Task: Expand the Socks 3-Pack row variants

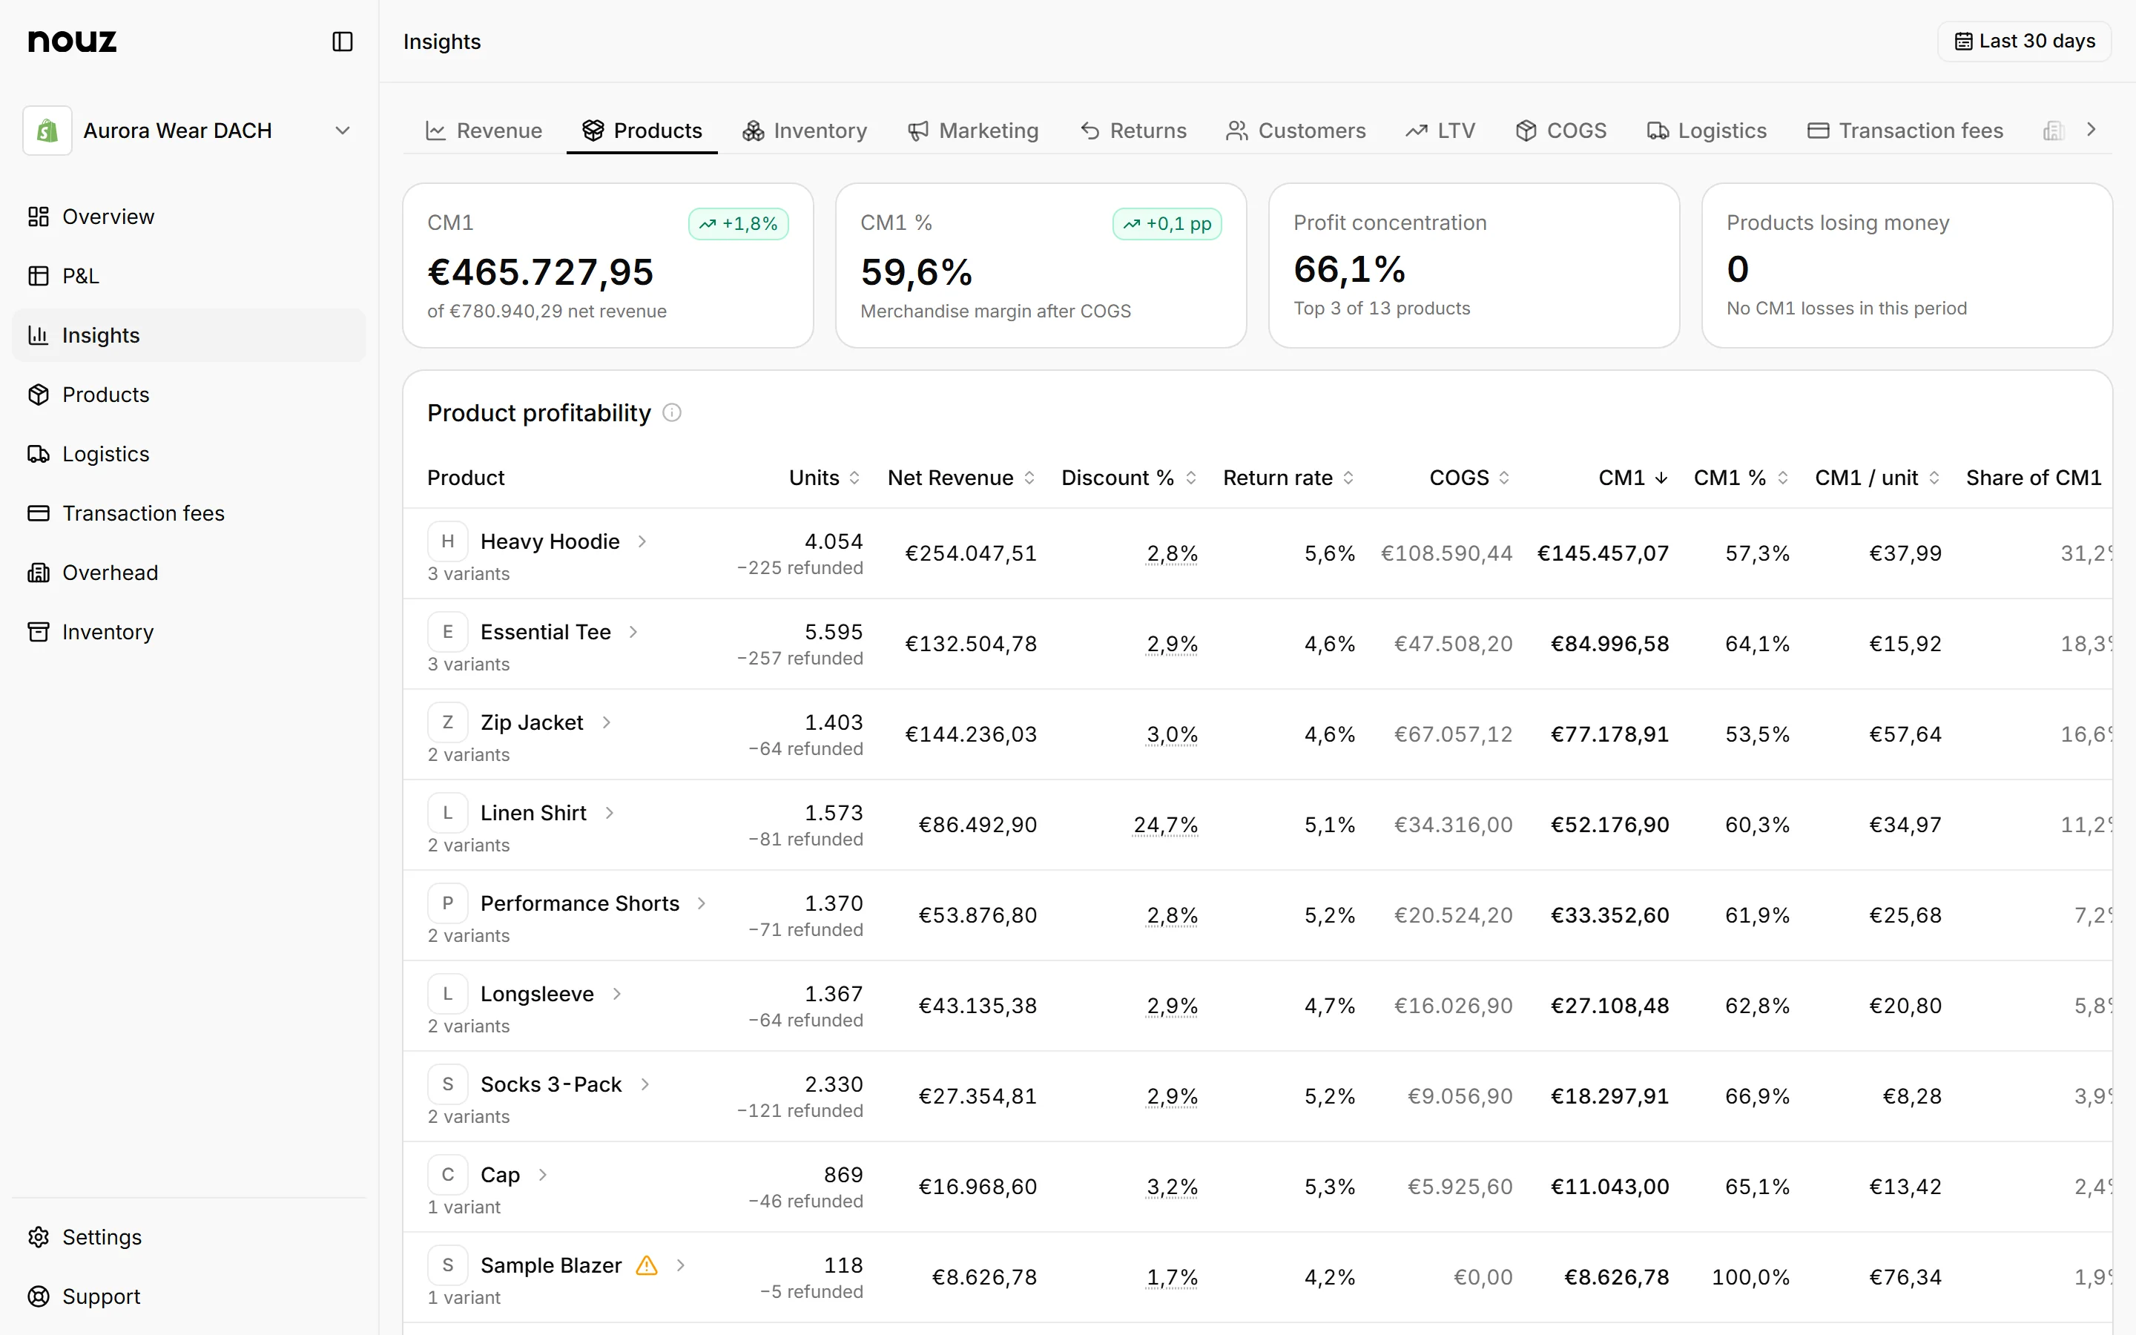Action: click(645, 1084)
